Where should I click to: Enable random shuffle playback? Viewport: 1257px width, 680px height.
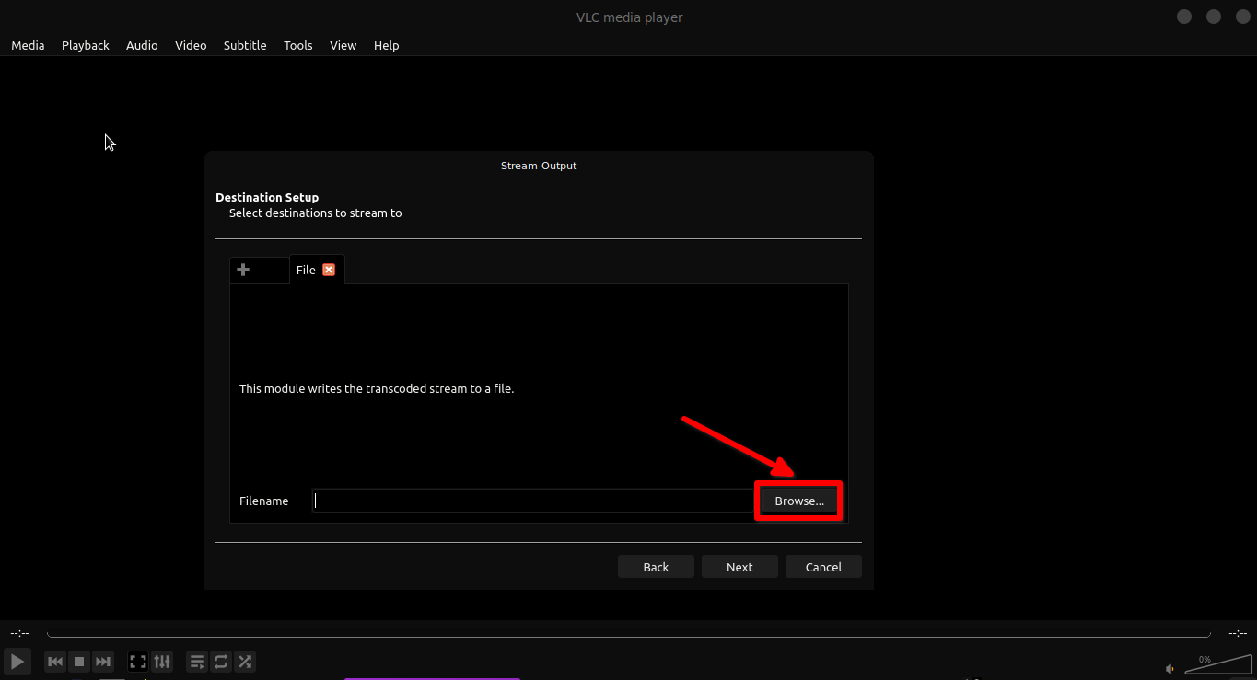click(x=245, y=661)
